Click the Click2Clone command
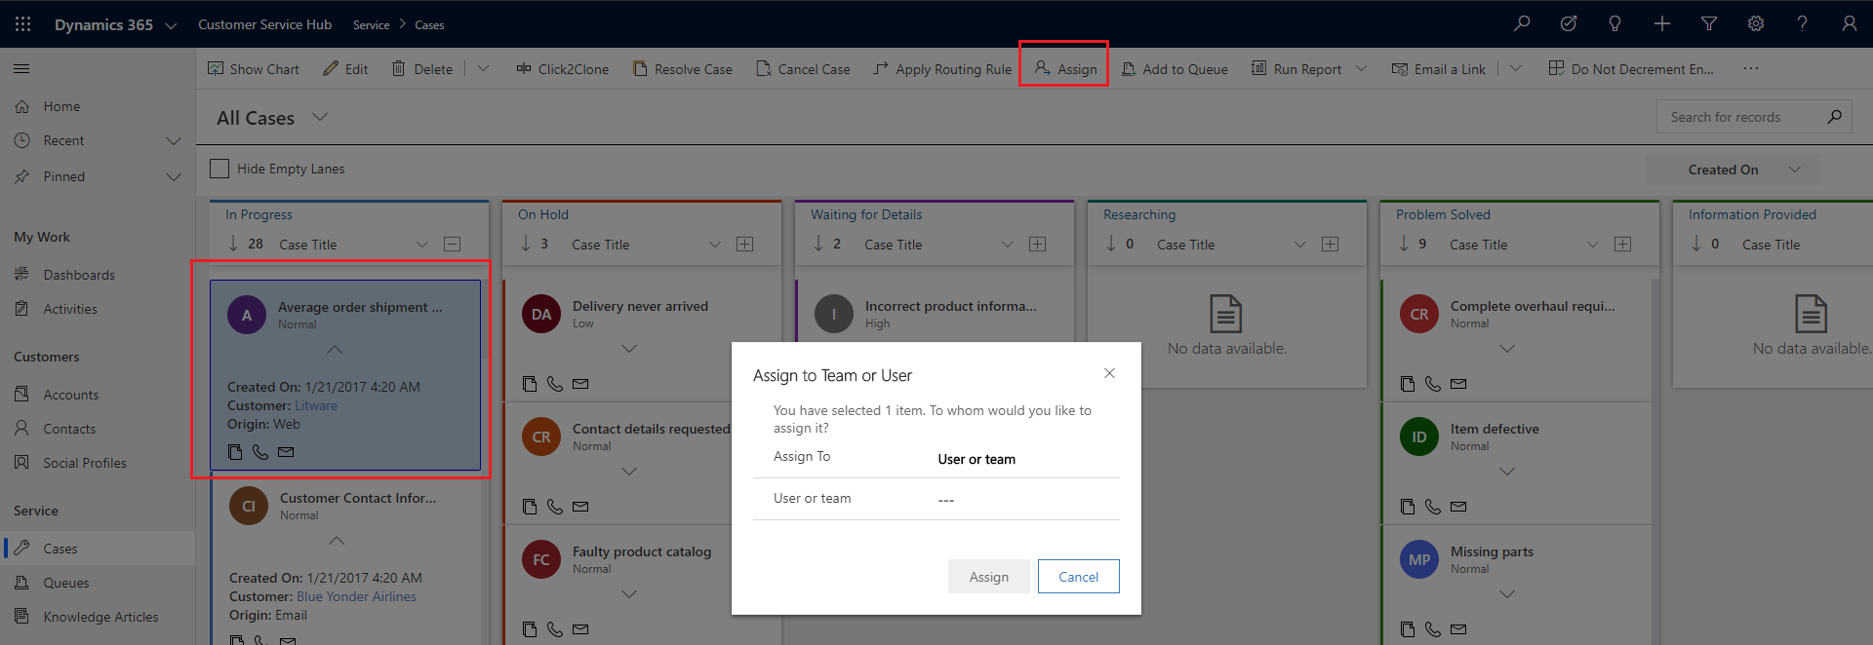 563,68
